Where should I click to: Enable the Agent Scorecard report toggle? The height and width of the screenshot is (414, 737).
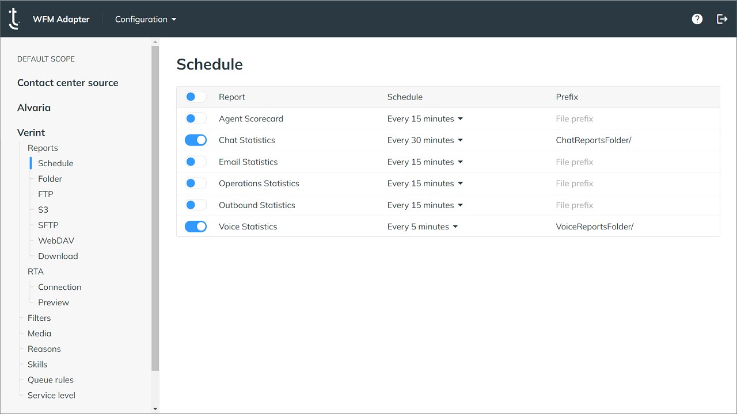(195, 119)
